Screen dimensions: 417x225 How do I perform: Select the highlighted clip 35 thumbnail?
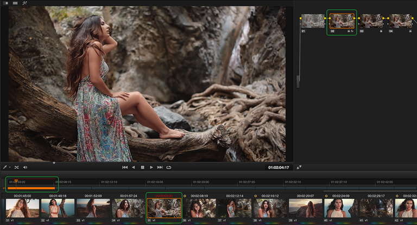click(x=164, y=208)
